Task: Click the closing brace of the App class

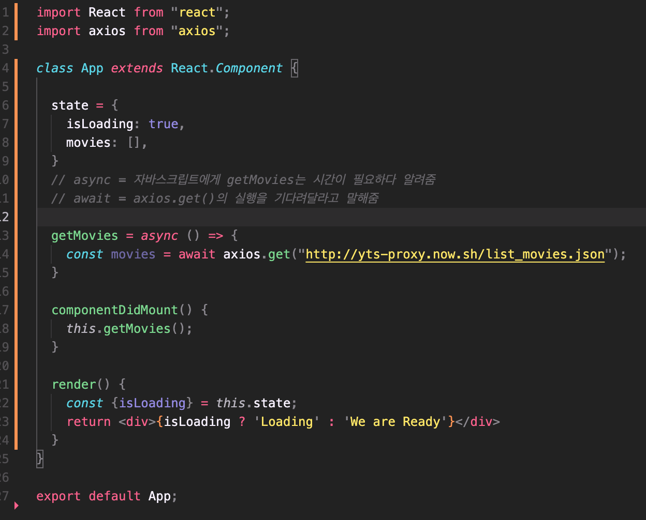Action: click(x=39, y=458)
